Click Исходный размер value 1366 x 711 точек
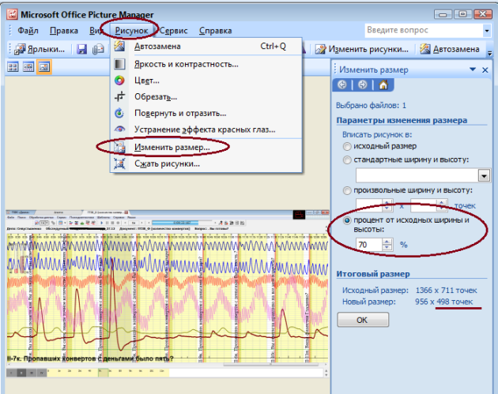Viewport: 498px width, 394px height. pos(447,291)
